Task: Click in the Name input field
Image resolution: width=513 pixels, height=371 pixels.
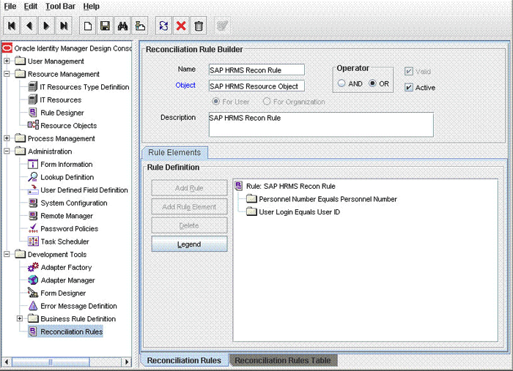Action: click(x=256, y=70)
